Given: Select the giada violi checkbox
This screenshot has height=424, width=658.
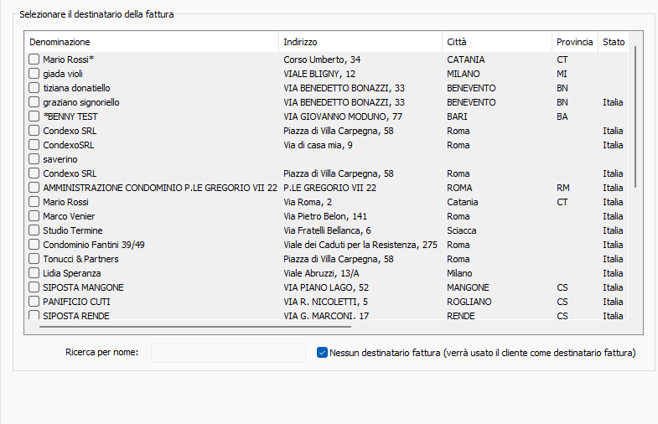Looking at the screenshot, I should pos(34,74).
